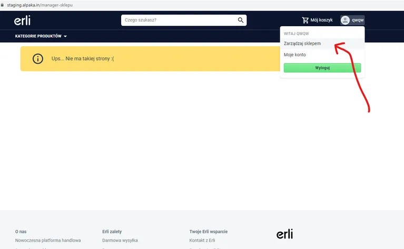Click the staging.alpaka.in URL in the address bar
Screen dimensions: 404x249
(40, 5)
